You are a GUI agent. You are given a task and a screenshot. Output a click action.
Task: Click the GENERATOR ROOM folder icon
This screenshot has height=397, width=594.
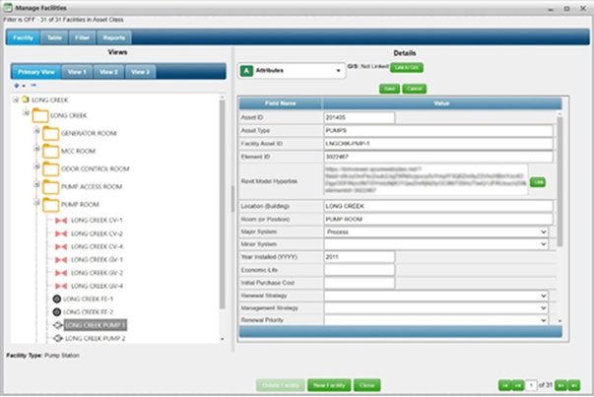point(50,132)
